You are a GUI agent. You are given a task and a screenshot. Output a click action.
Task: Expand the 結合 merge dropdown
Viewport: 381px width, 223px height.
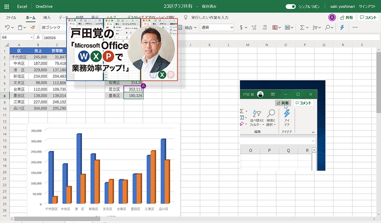point(195,28)
